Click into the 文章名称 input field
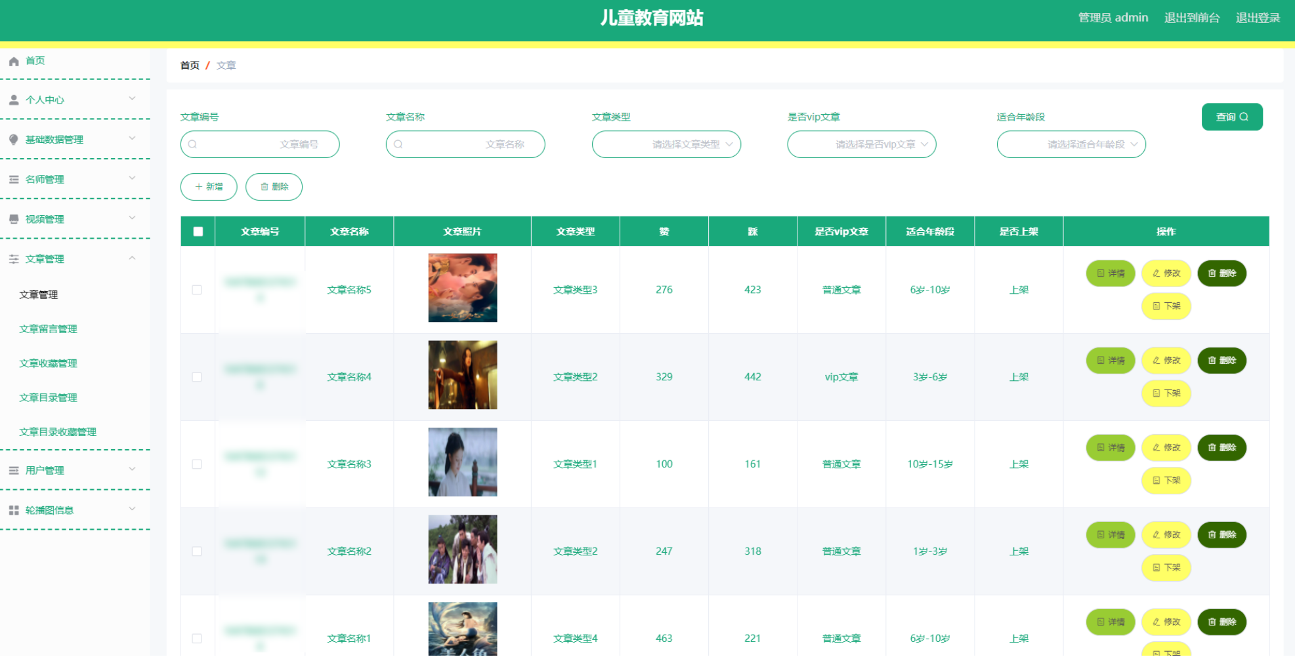This screenshot has height=657, width=1295. coord(465,144)
